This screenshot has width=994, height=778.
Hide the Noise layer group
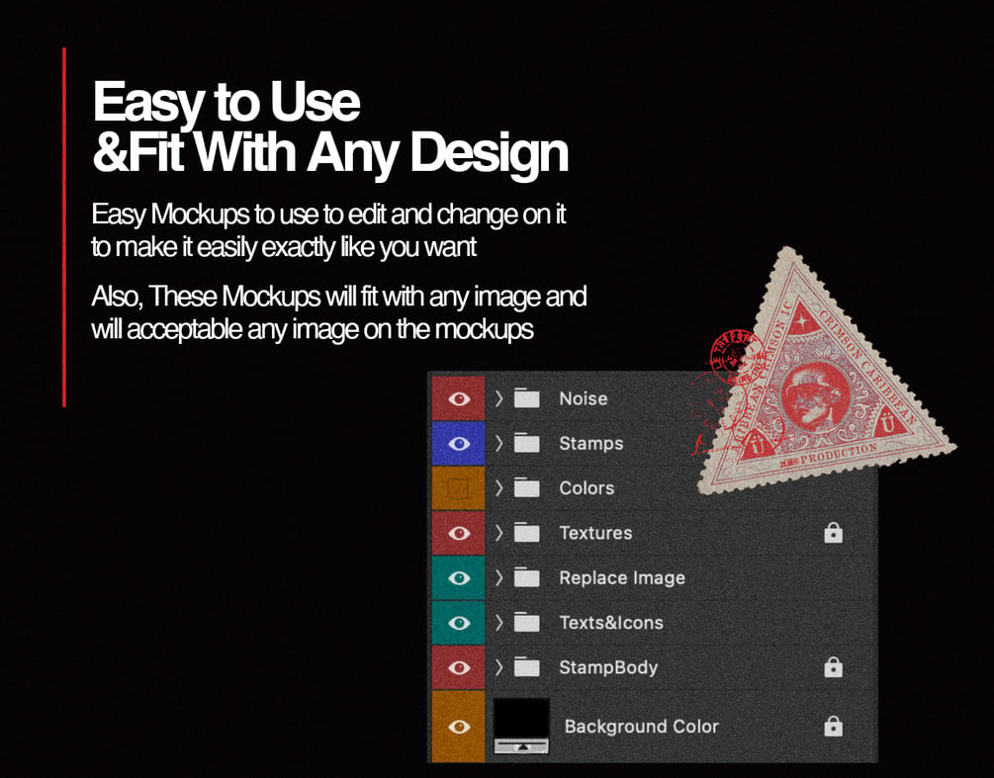[x=459, y=398]
